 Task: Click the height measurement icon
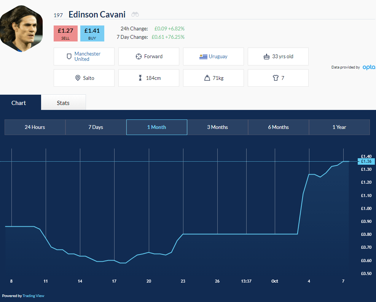point(140,78)
